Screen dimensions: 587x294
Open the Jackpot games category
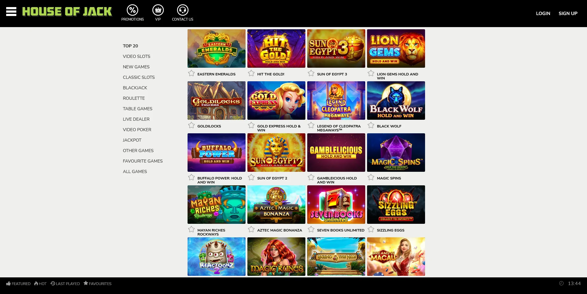coord(132,140)
